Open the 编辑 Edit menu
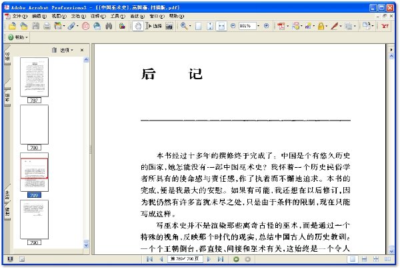Screen dimensions: 400x269 coord(39,16)
